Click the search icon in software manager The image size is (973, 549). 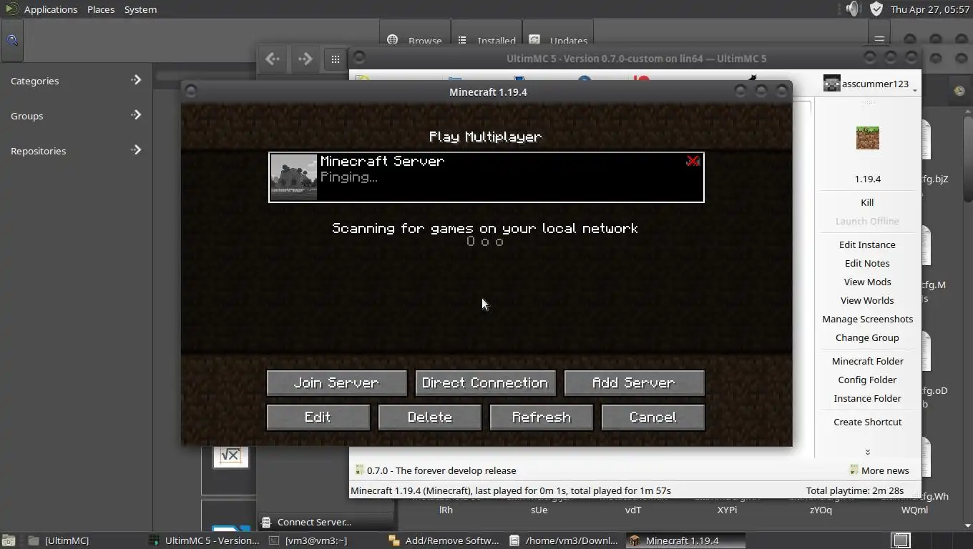pos(12,40)
